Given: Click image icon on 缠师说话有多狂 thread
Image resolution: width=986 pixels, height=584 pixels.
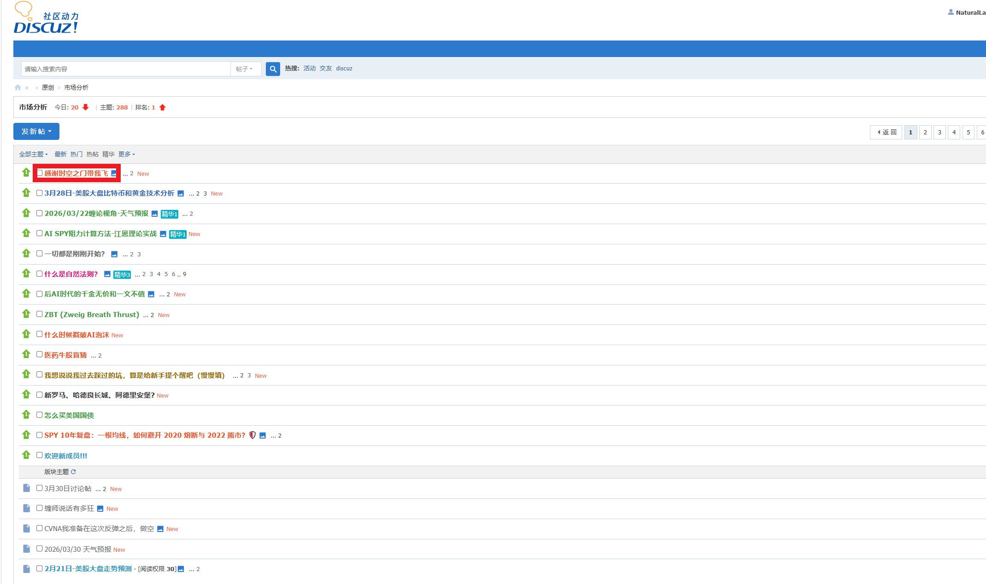Looking at the screenshot, I should (100, 509).
